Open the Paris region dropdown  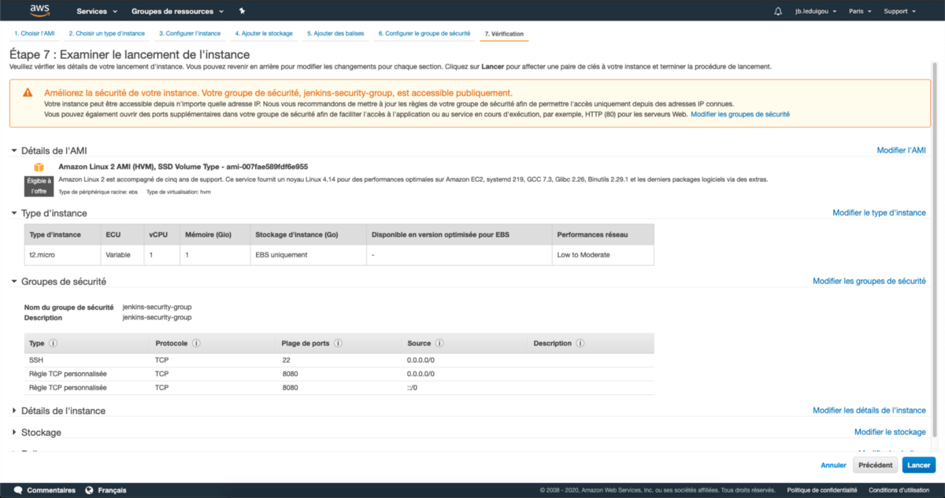click(x=861, y=11)
